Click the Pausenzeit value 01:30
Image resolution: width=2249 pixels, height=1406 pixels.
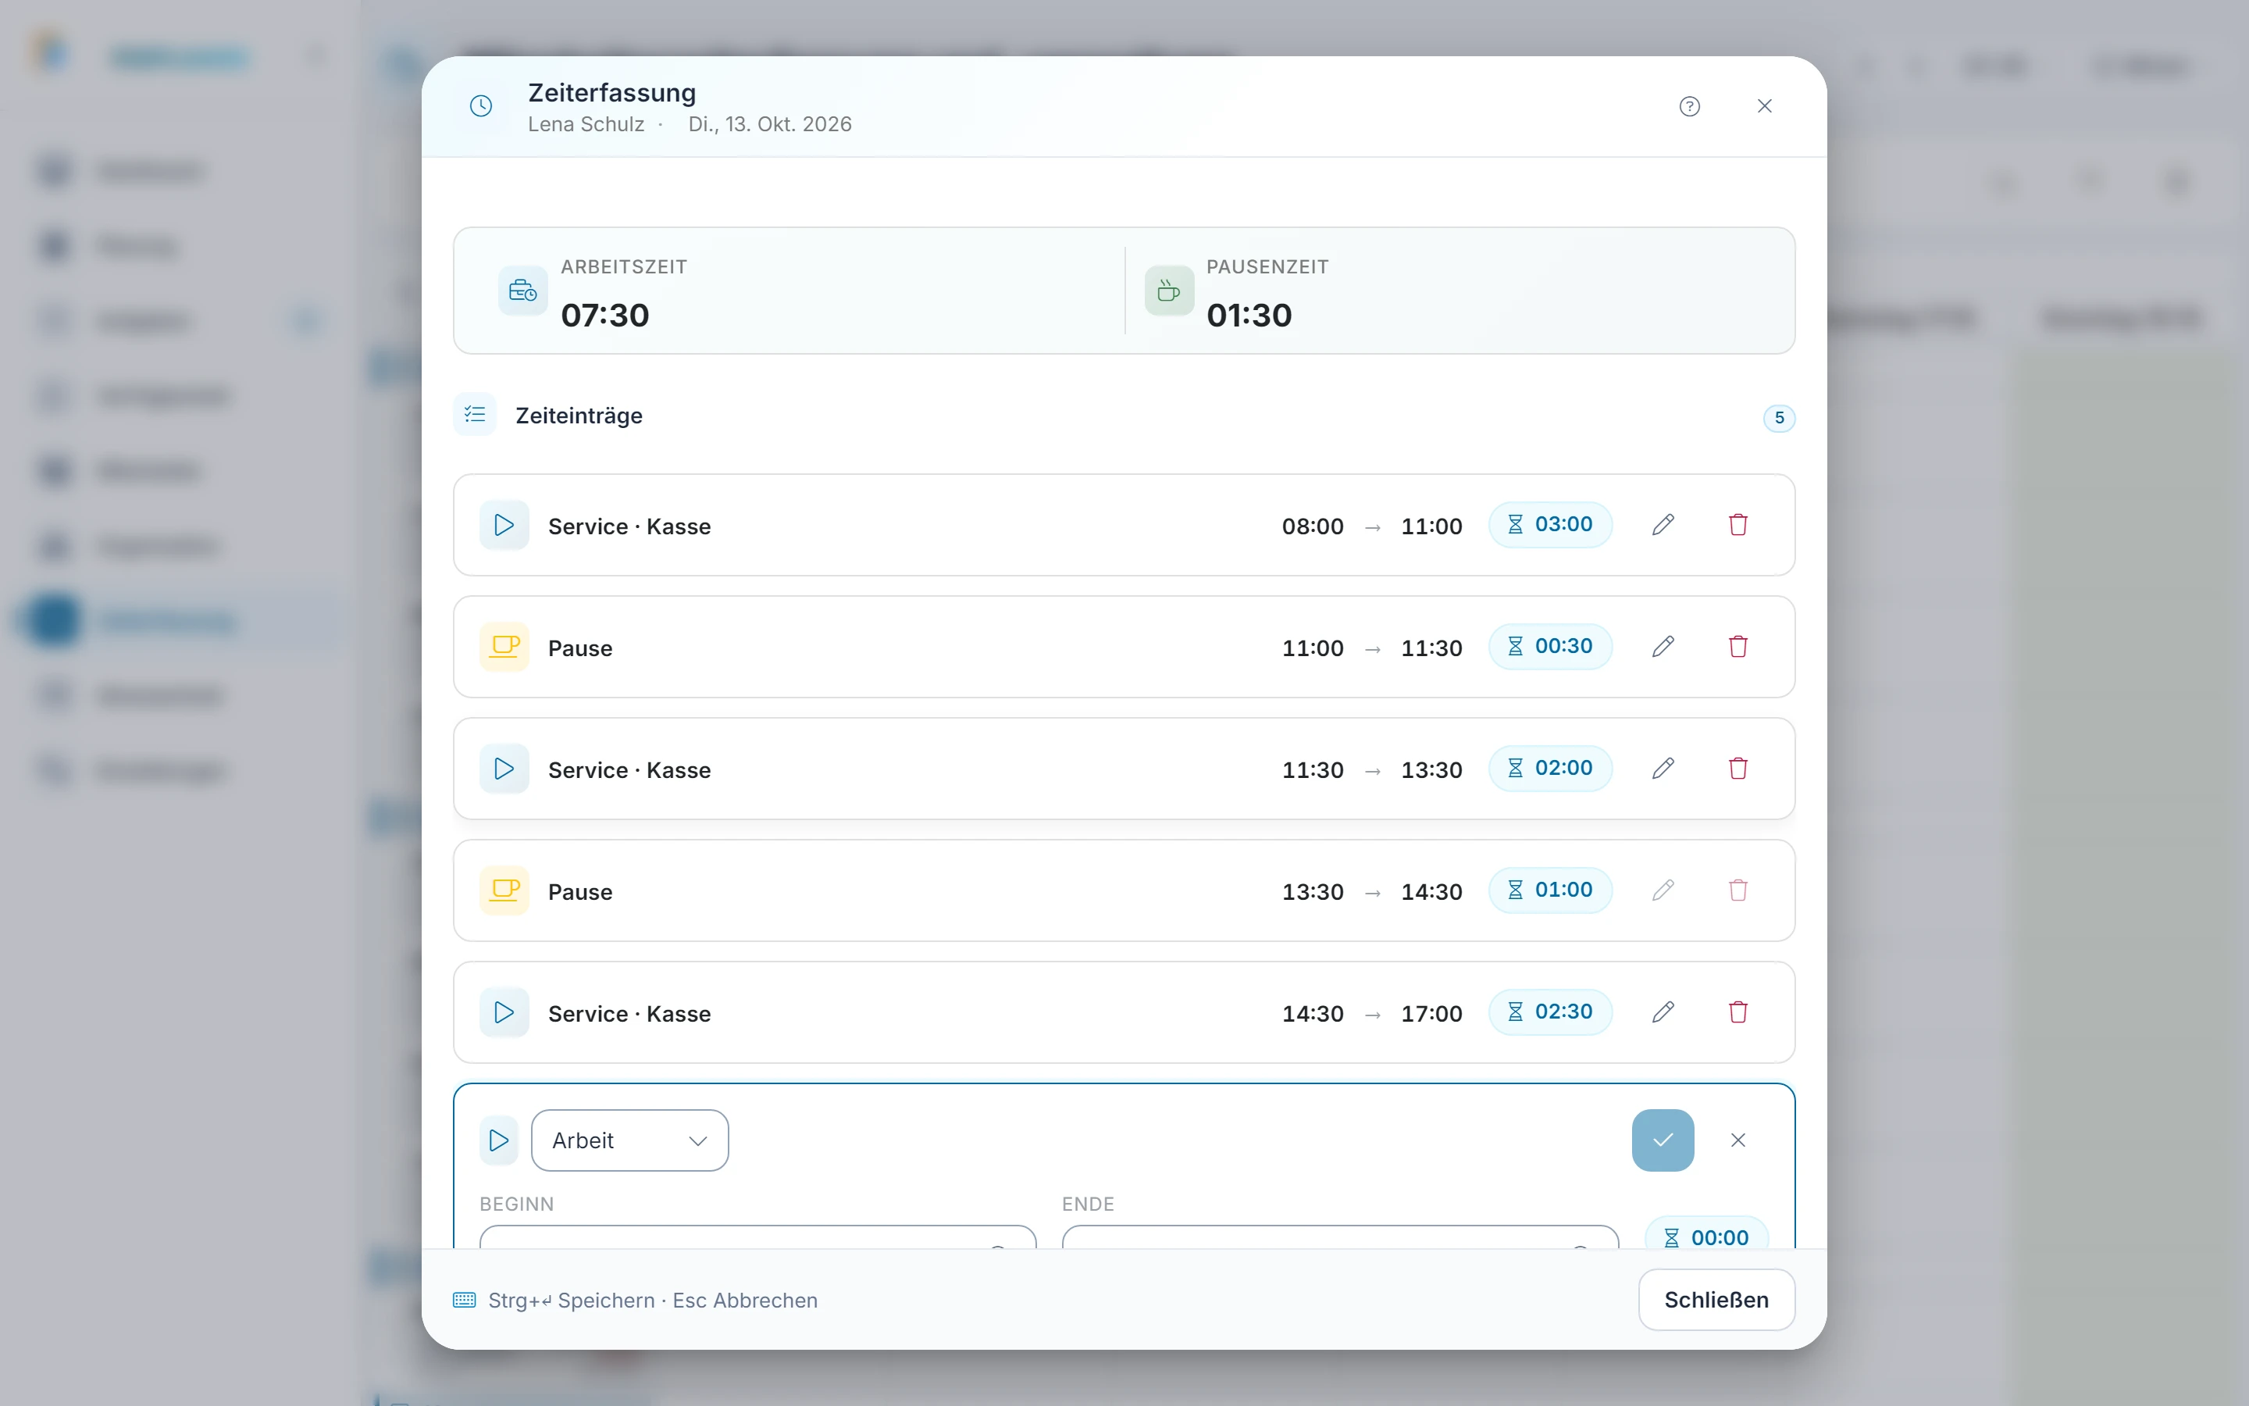(x=1249, y=316)
